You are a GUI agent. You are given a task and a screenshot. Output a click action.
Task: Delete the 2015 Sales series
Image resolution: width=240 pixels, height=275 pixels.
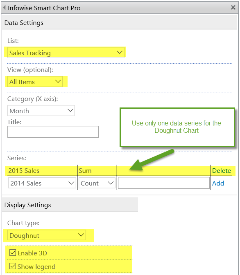coord(221,171)
